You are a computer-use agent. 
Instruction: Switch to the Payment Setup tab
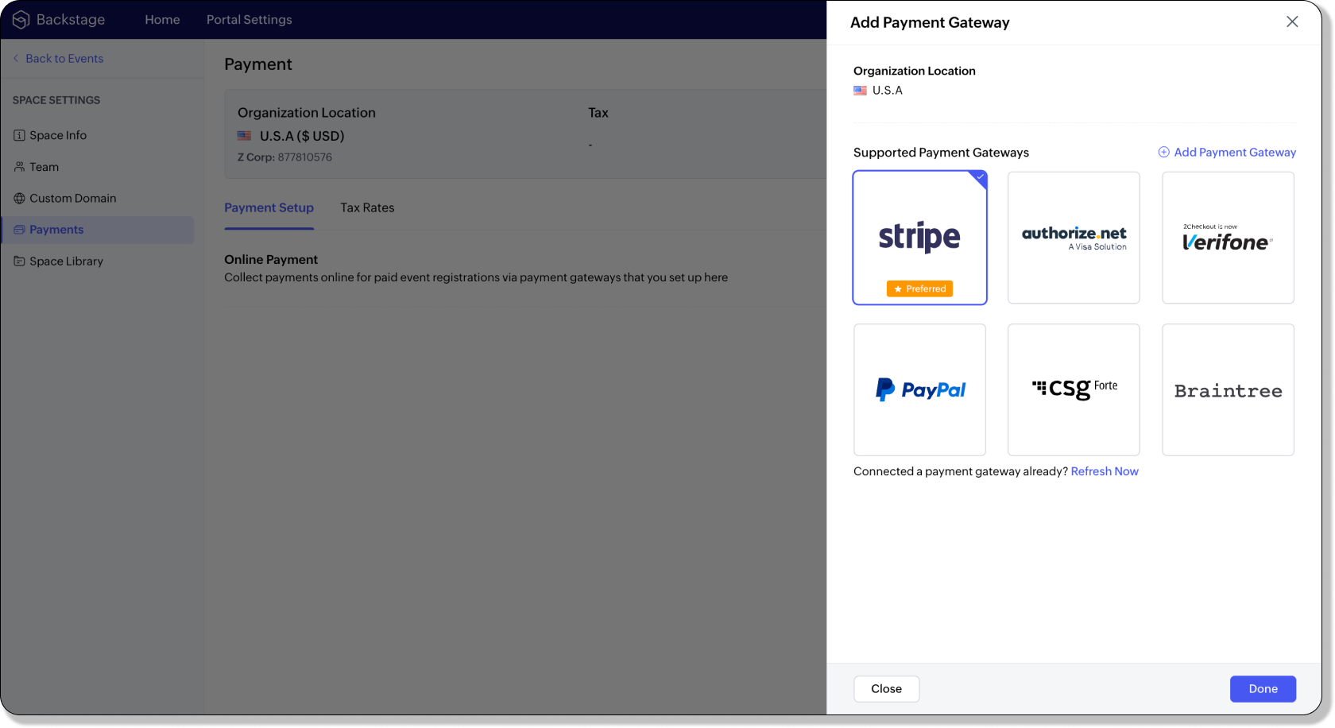click(x=269, y=207)
